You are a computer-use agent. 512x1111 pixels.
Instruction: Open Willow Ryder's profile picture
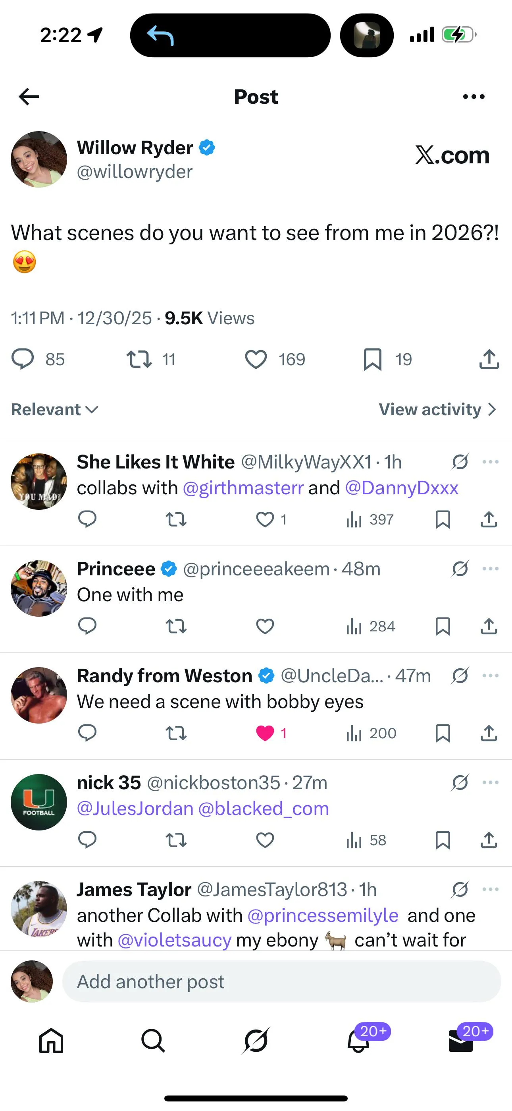click(x=39, y=159)
